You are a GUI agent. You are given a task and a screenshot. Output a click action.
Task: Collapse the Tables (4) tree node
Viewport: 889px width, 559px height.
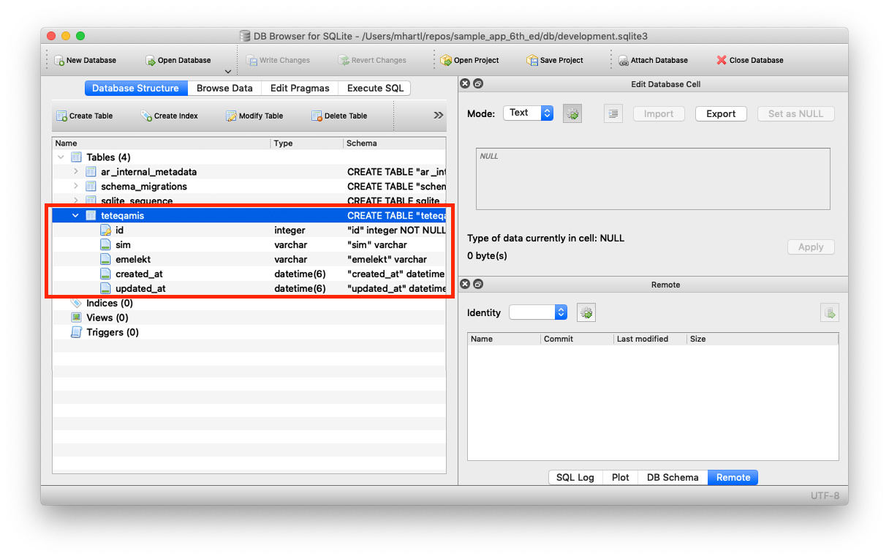coord(60,157)
